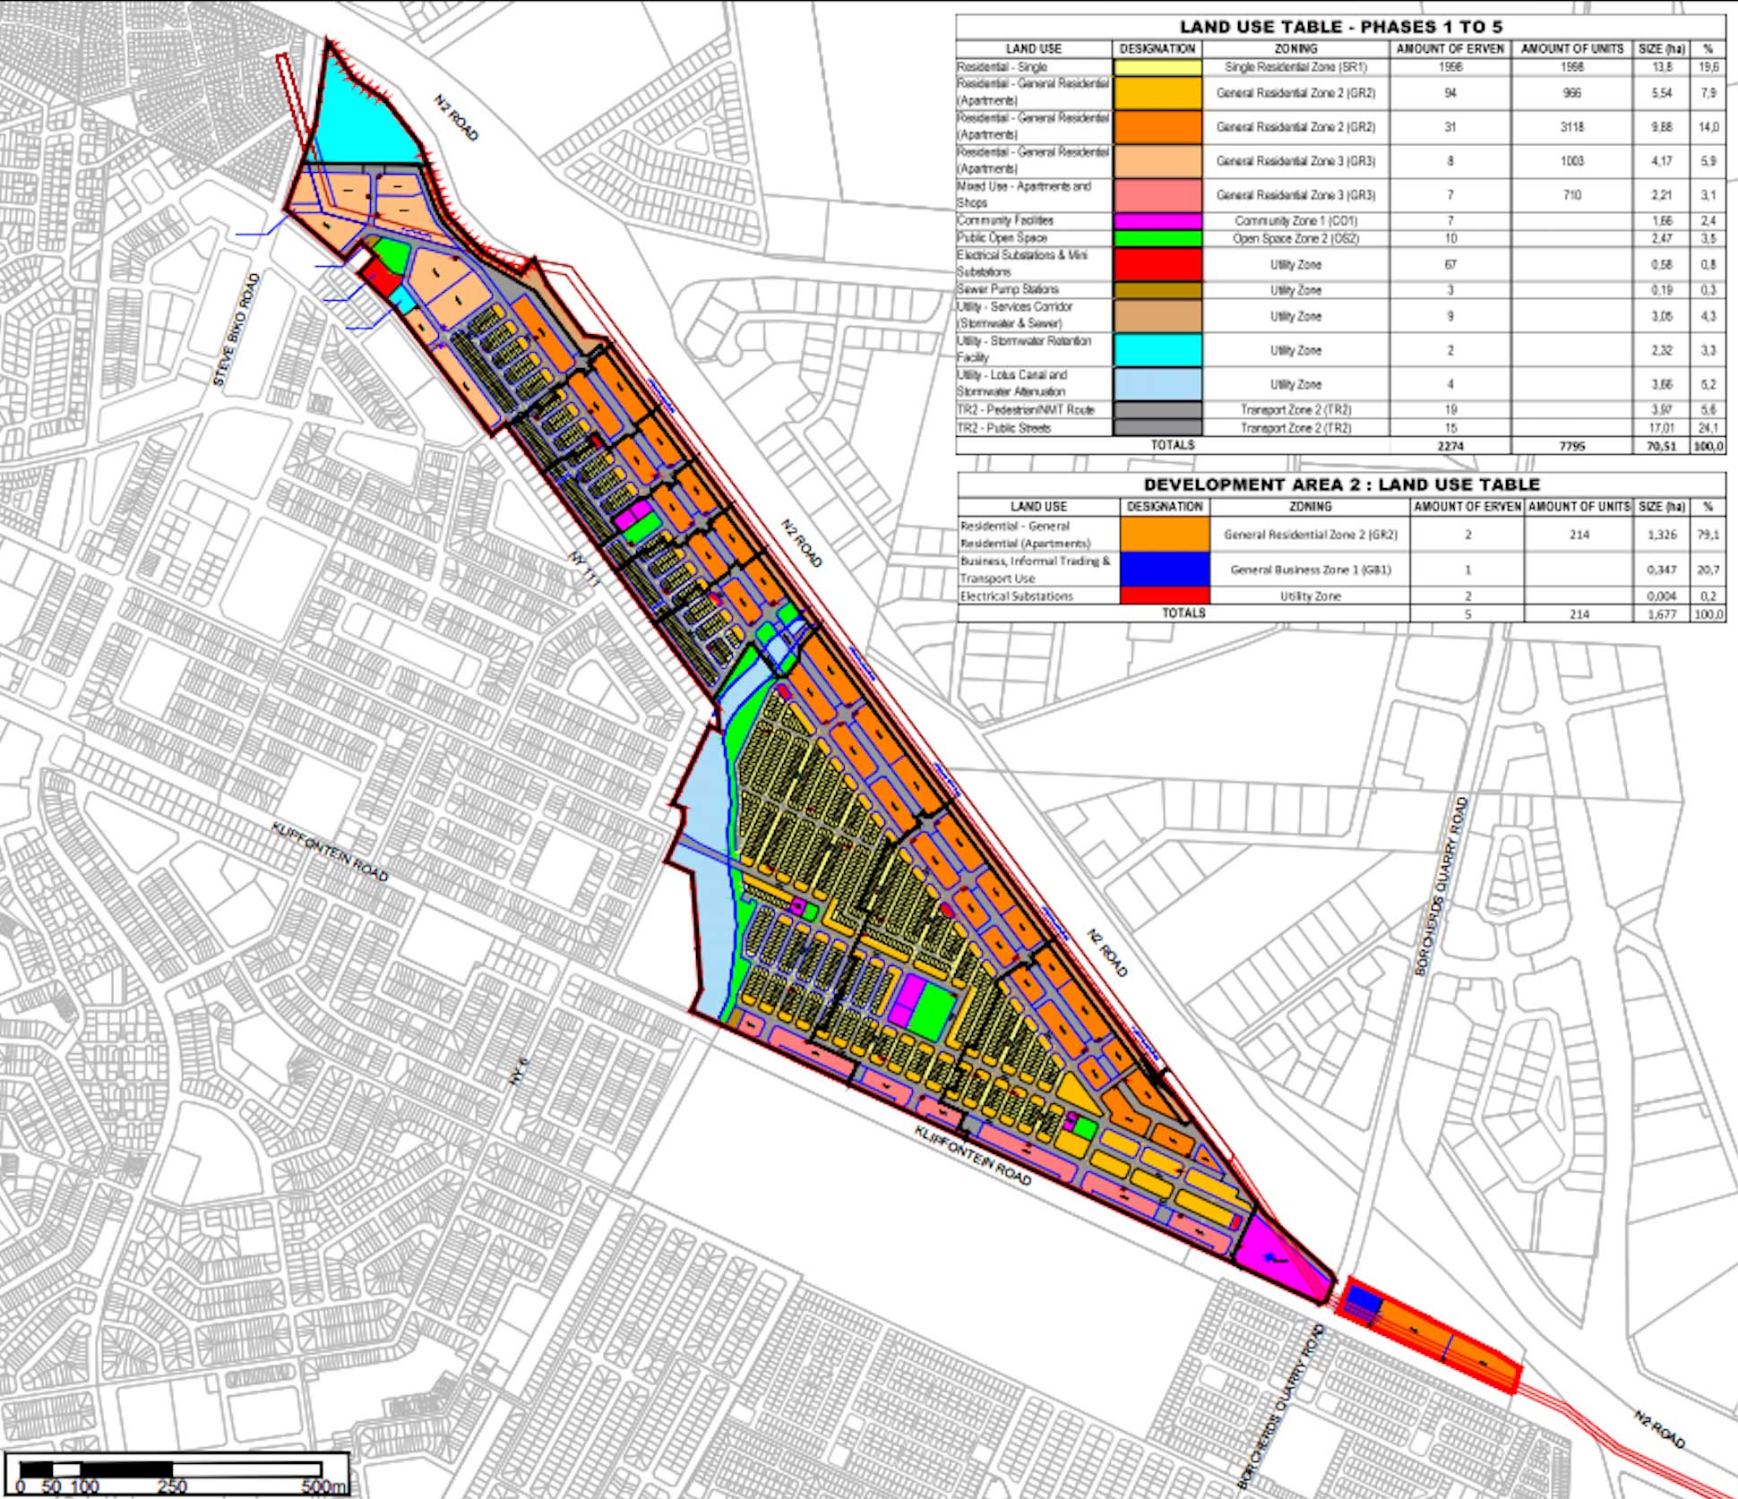The image size is (1738, 1499).
Task: Select the tan Services Corridor swatch
Action: (x=1157, y=315)
